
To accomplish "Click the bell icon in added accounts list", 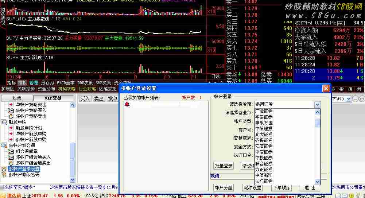I will click(127, 104).
